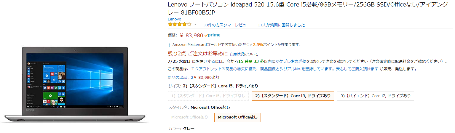Viewport: 455px width, 133px height.
Task: Select size 2)【スタンダード】Core i5, ドライブあり
Action: tap(293, 96)
